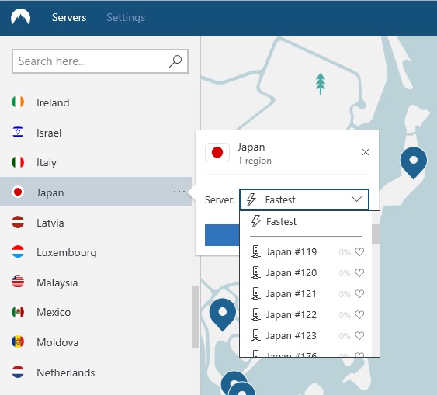The height and width of the screenshot is (395, 437).
Task: Click the Japan flag in popup header
Action: click(217, 152)
